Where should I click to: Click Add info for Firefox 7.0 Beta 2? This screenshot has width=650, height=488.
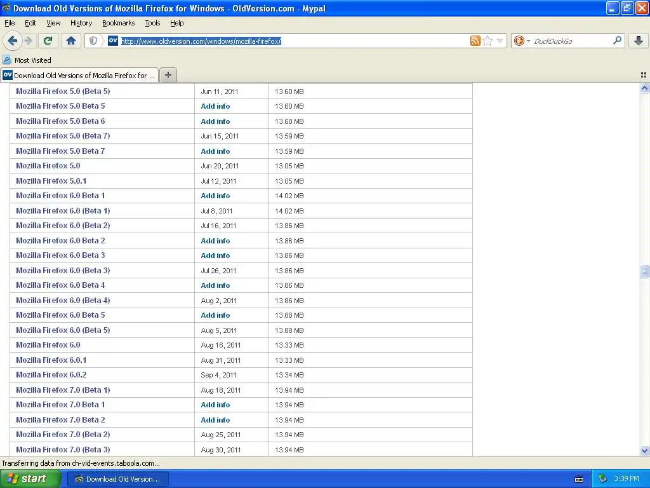[x=215, y=420]
